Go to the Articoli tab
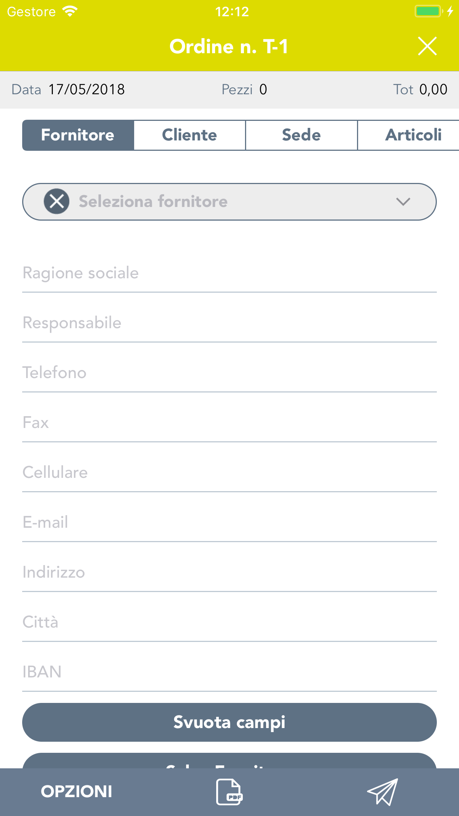Screen dimensions: 459x816 tap(413, 135)
